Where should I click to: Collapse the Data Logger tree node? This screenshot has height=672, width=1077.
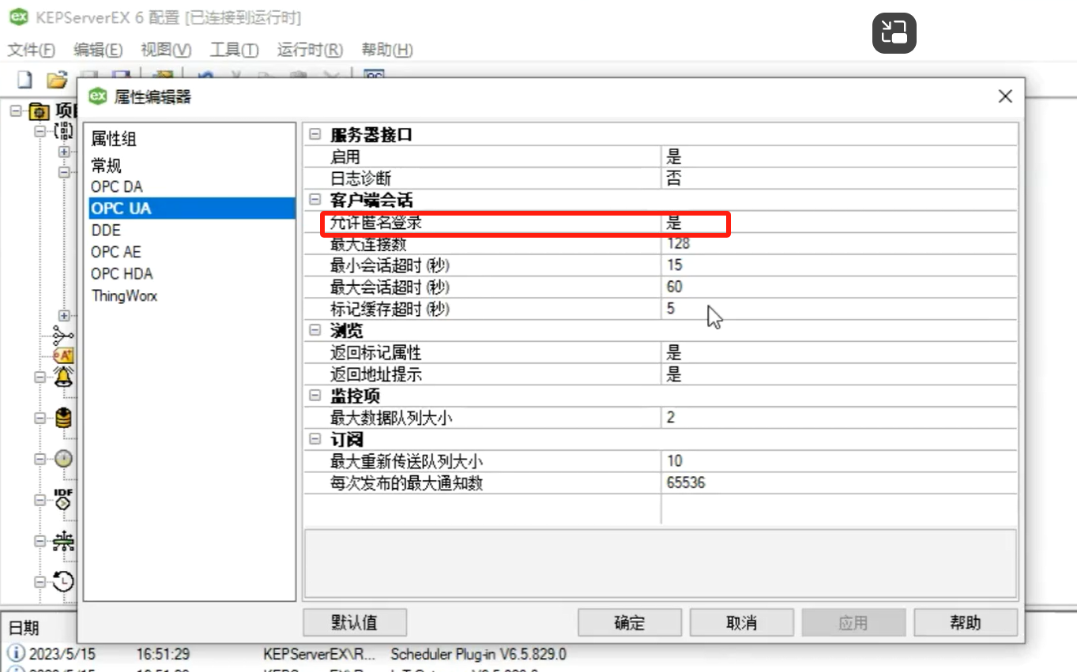click(40, 419)
